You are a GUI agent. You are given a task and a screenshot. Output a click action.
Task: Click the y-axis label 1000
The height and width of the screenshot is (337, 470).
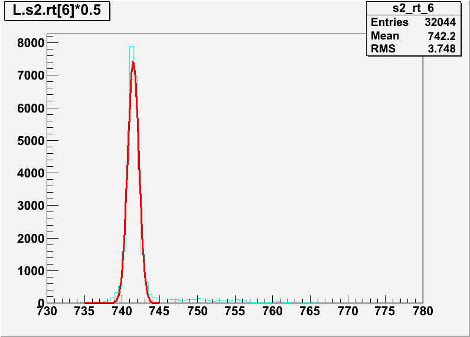coord(31,271)
